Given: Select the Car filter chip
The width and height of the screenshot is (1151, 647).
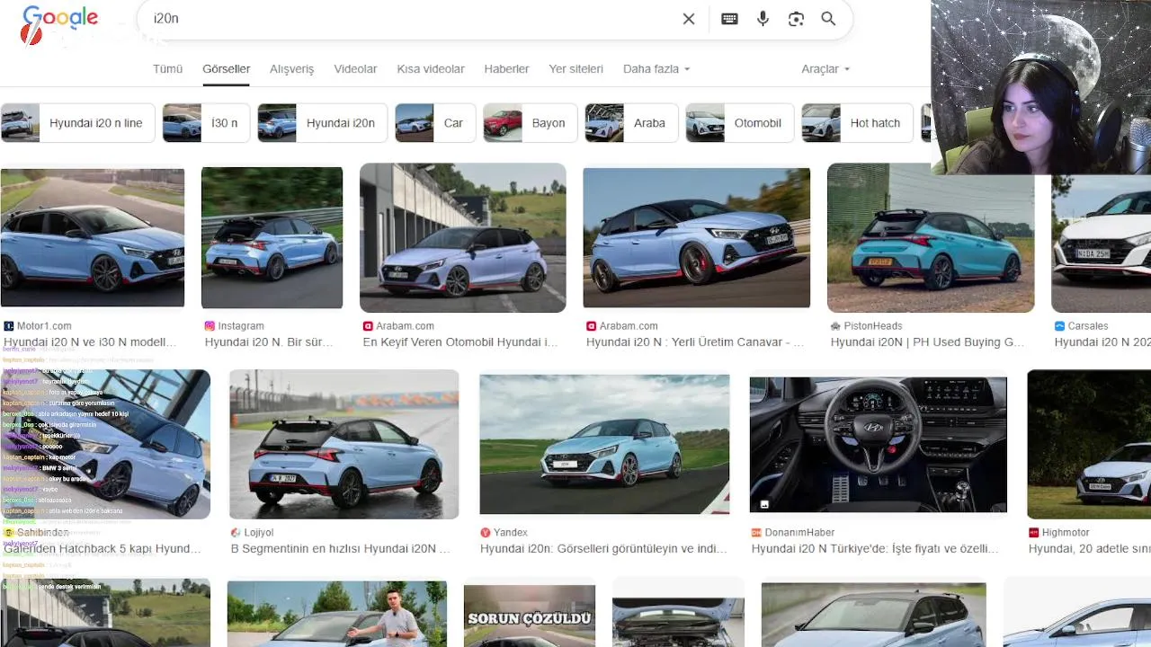Looking at the screenshot, I should [x=435, y=123].
